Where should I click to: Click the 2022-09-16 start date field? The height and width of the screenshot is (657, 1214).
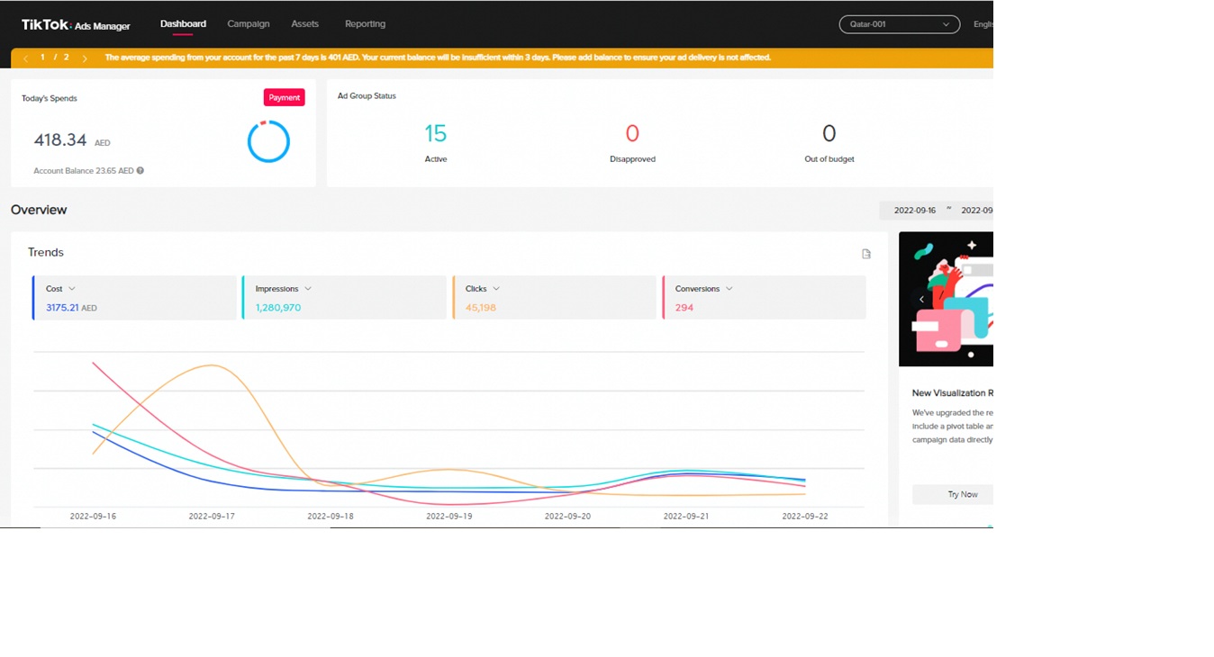tap(914, 211)
